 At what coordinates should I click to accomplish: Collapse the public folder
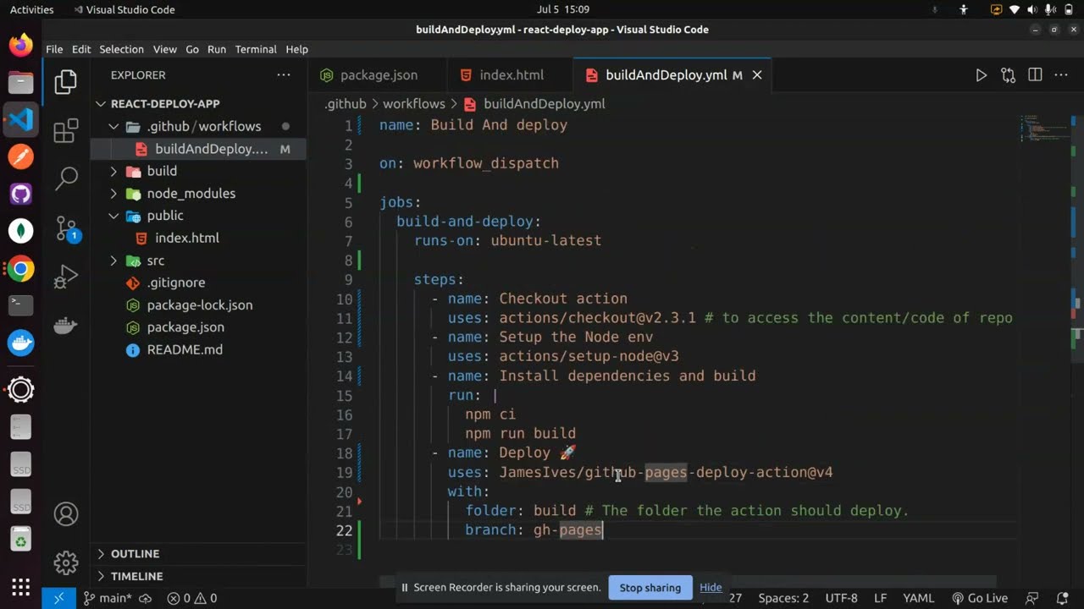point(164,216)
